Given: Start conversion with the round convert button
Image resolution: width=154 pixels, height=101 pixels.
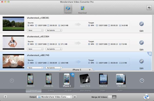Looking at the screenshot, I should pyautogui.click(x=146, y=97).
